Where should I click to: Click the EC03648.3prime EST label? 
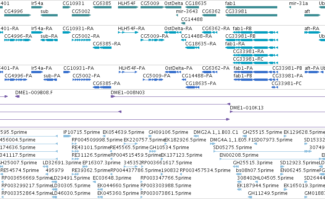[x=112, y=178]
